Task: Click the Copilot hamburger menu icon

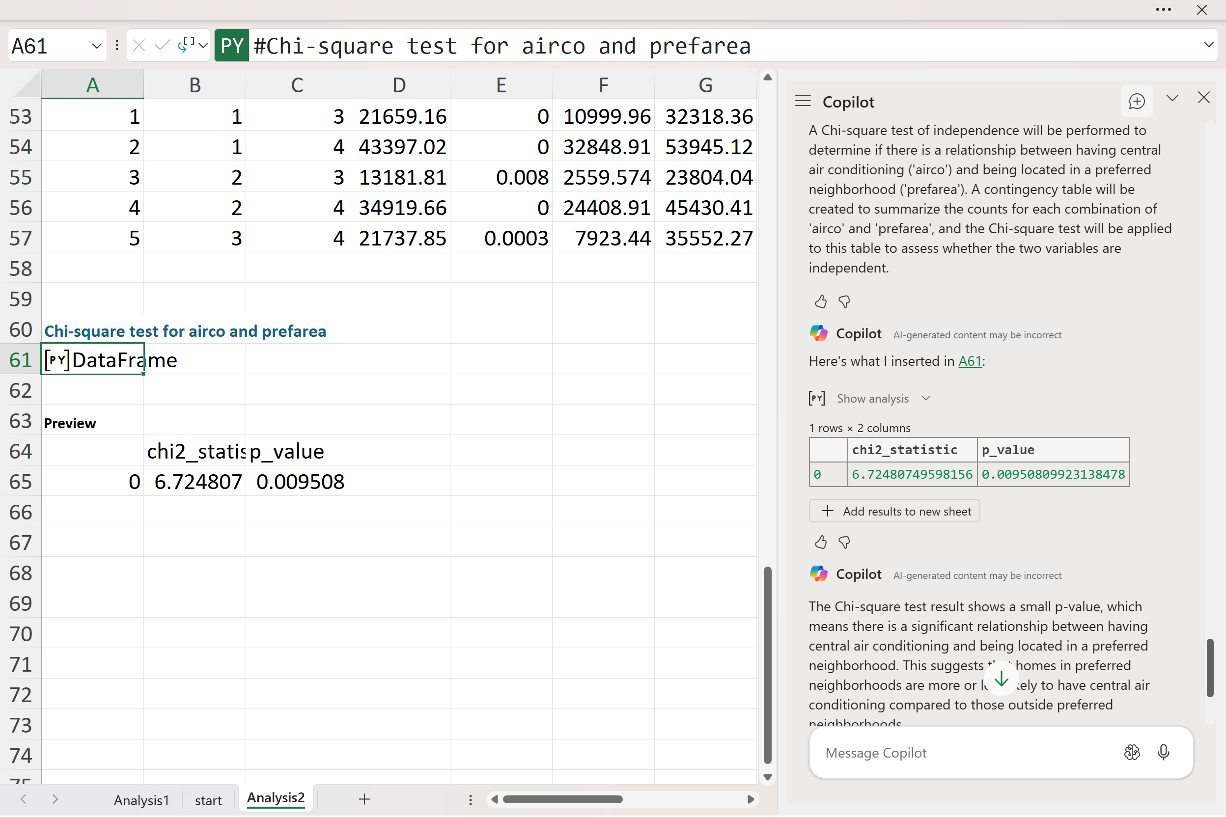Action: tap(803, 101)
